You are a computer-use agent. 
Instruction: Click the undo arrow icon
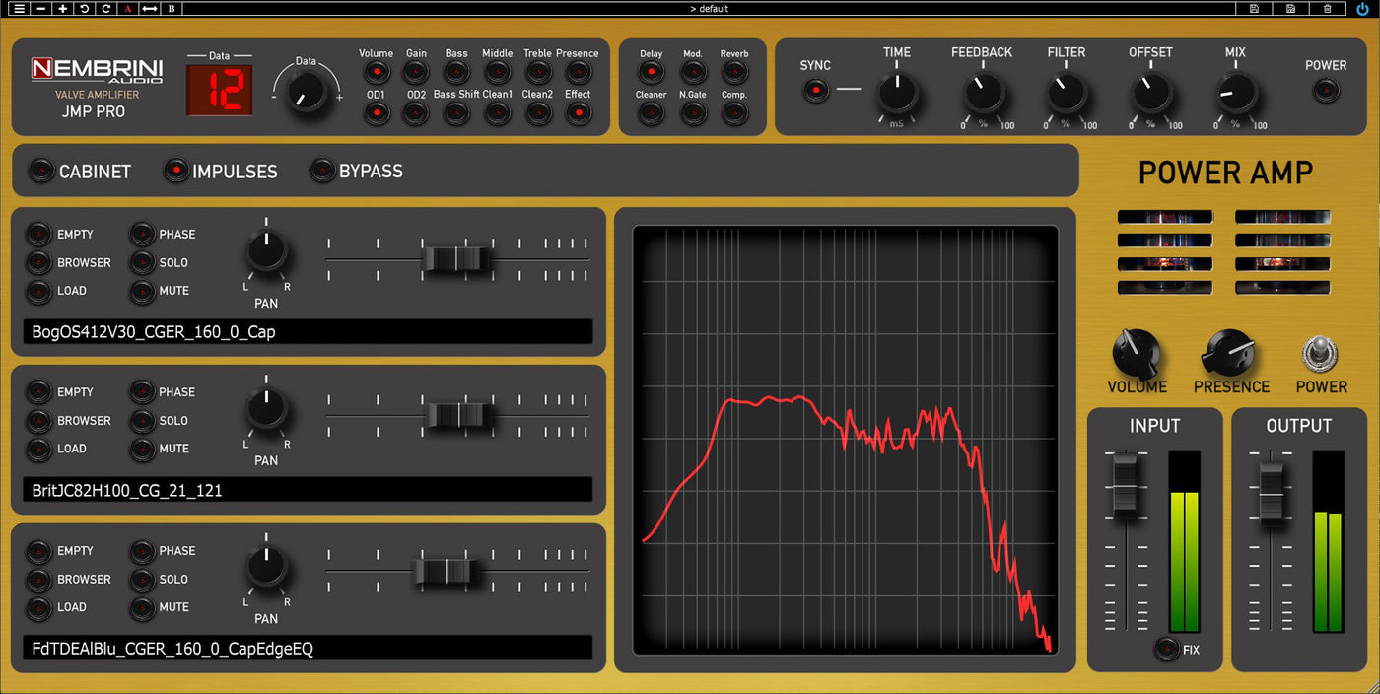(85, 9)
